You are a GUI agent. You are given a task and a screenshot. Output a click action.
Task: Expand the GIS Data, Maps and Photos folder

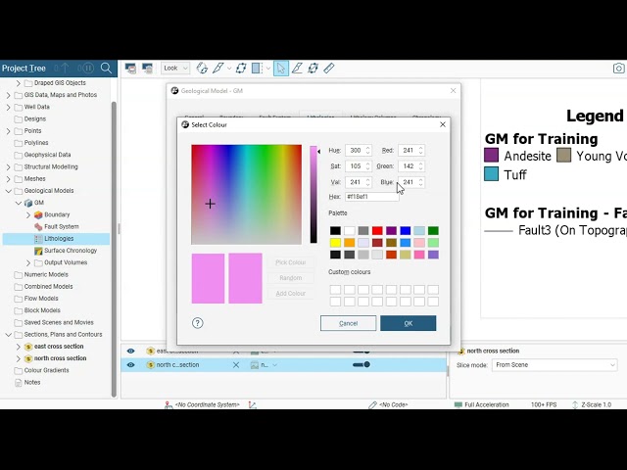click(9, 95)
